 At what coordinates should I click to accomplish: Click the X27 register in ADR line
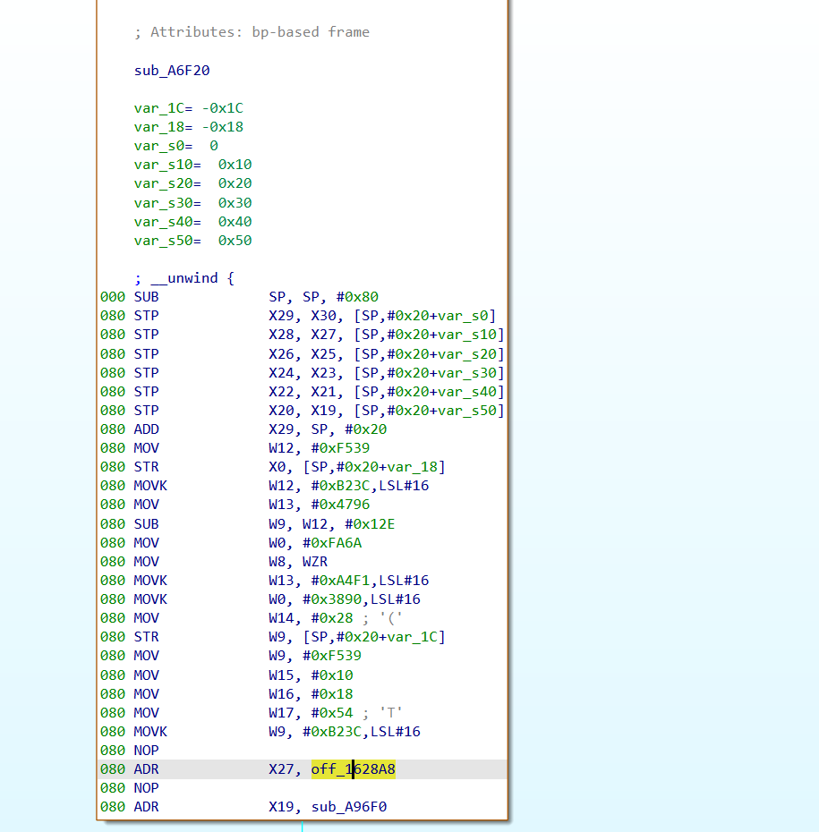281,768
